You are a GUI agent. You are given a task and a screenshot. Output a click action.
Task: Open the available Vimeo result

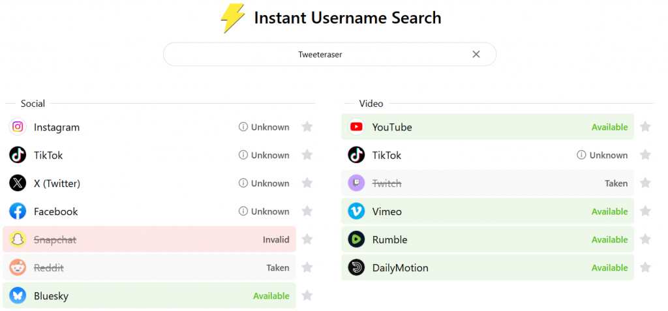(487, 211)
